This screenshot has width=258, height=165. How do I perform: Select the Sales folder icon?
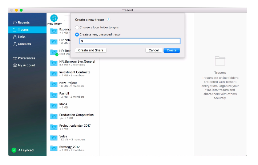tap(54, 137)
